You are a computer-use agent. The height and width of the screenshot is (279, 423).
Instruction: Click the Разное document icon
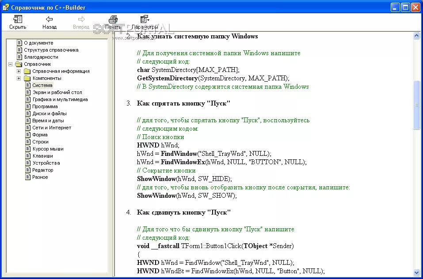28,177
